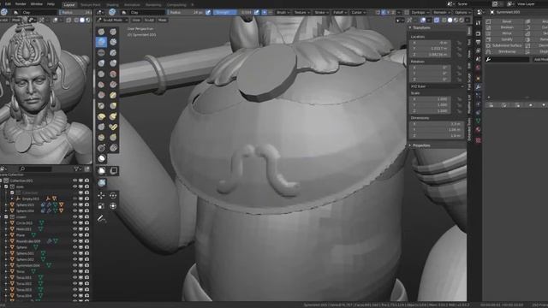Disable Roundcube.009 in viewports monitor icon
Image resolution: width=548 pixels, height=308 pixels.
point(80,241)
